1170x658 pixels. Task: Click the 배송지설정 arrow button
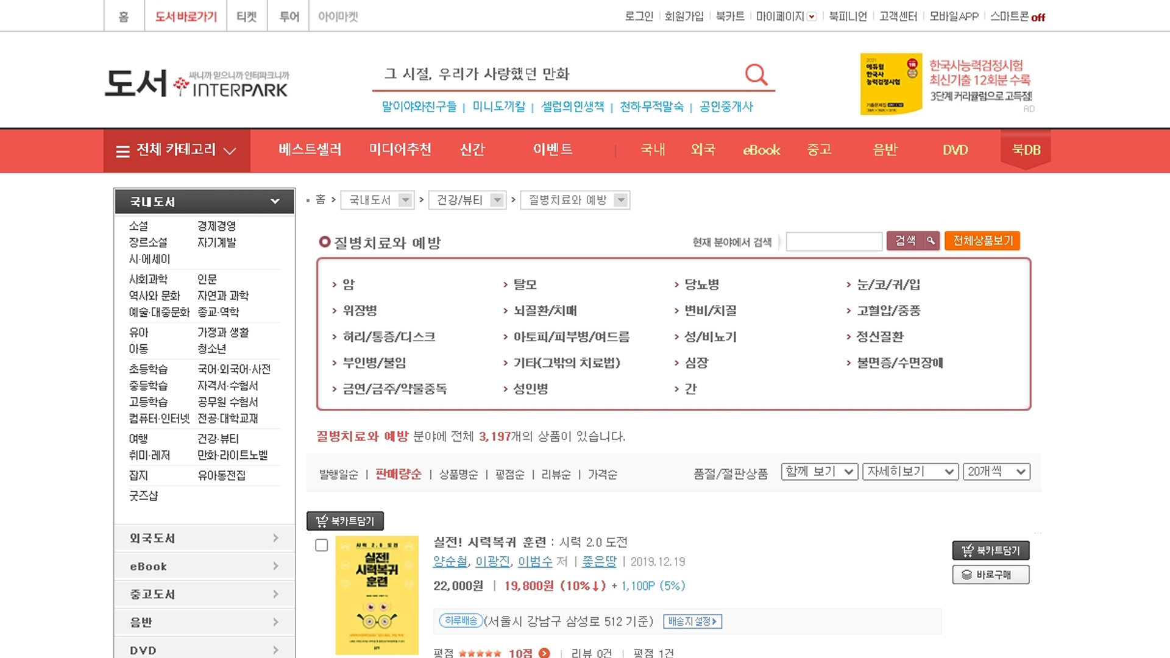[x=692, y=621]
